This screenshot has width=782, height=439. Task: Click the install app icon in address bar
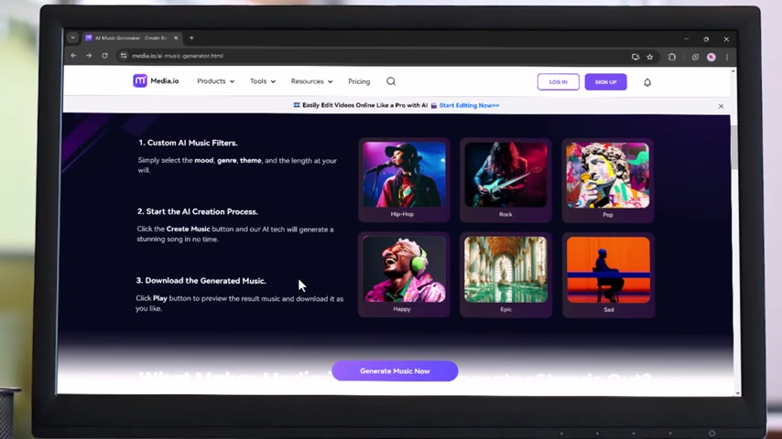tap(635, 57)
